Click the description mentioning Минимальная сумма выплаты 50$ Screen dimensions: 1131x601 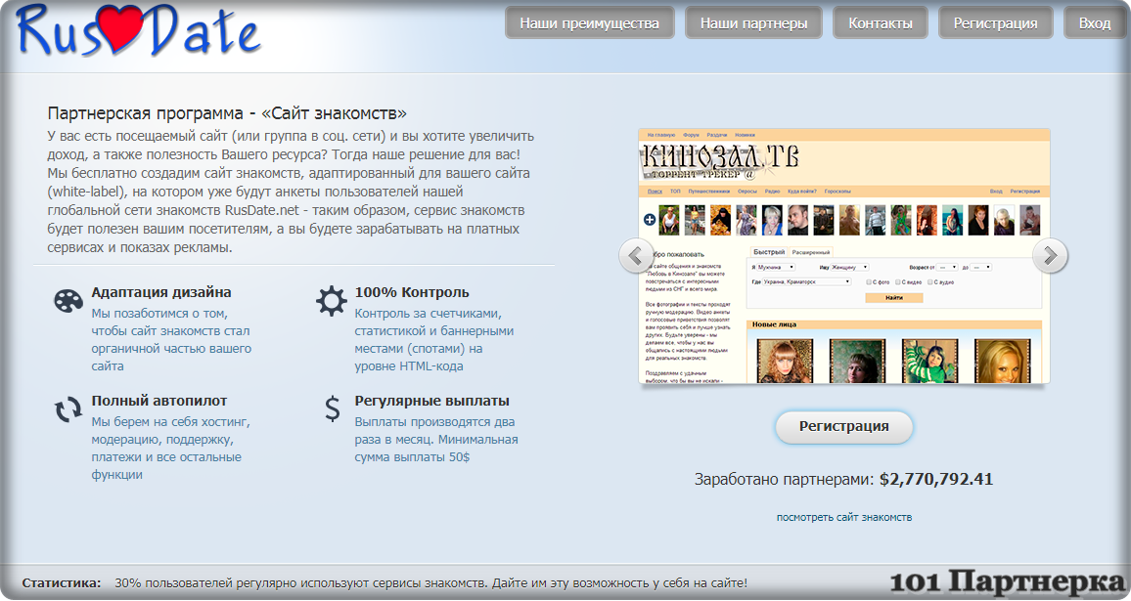tap(435, 440)
